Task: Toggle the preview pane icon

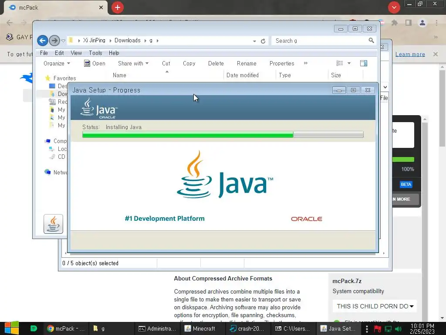Action: (x=364, y=63)
